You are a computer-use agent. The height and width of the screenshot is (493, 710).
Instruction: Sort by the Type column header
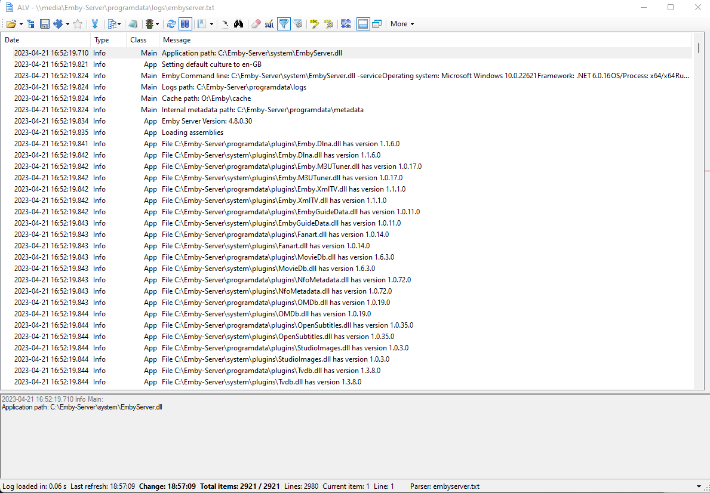click(x=109, y=40)
